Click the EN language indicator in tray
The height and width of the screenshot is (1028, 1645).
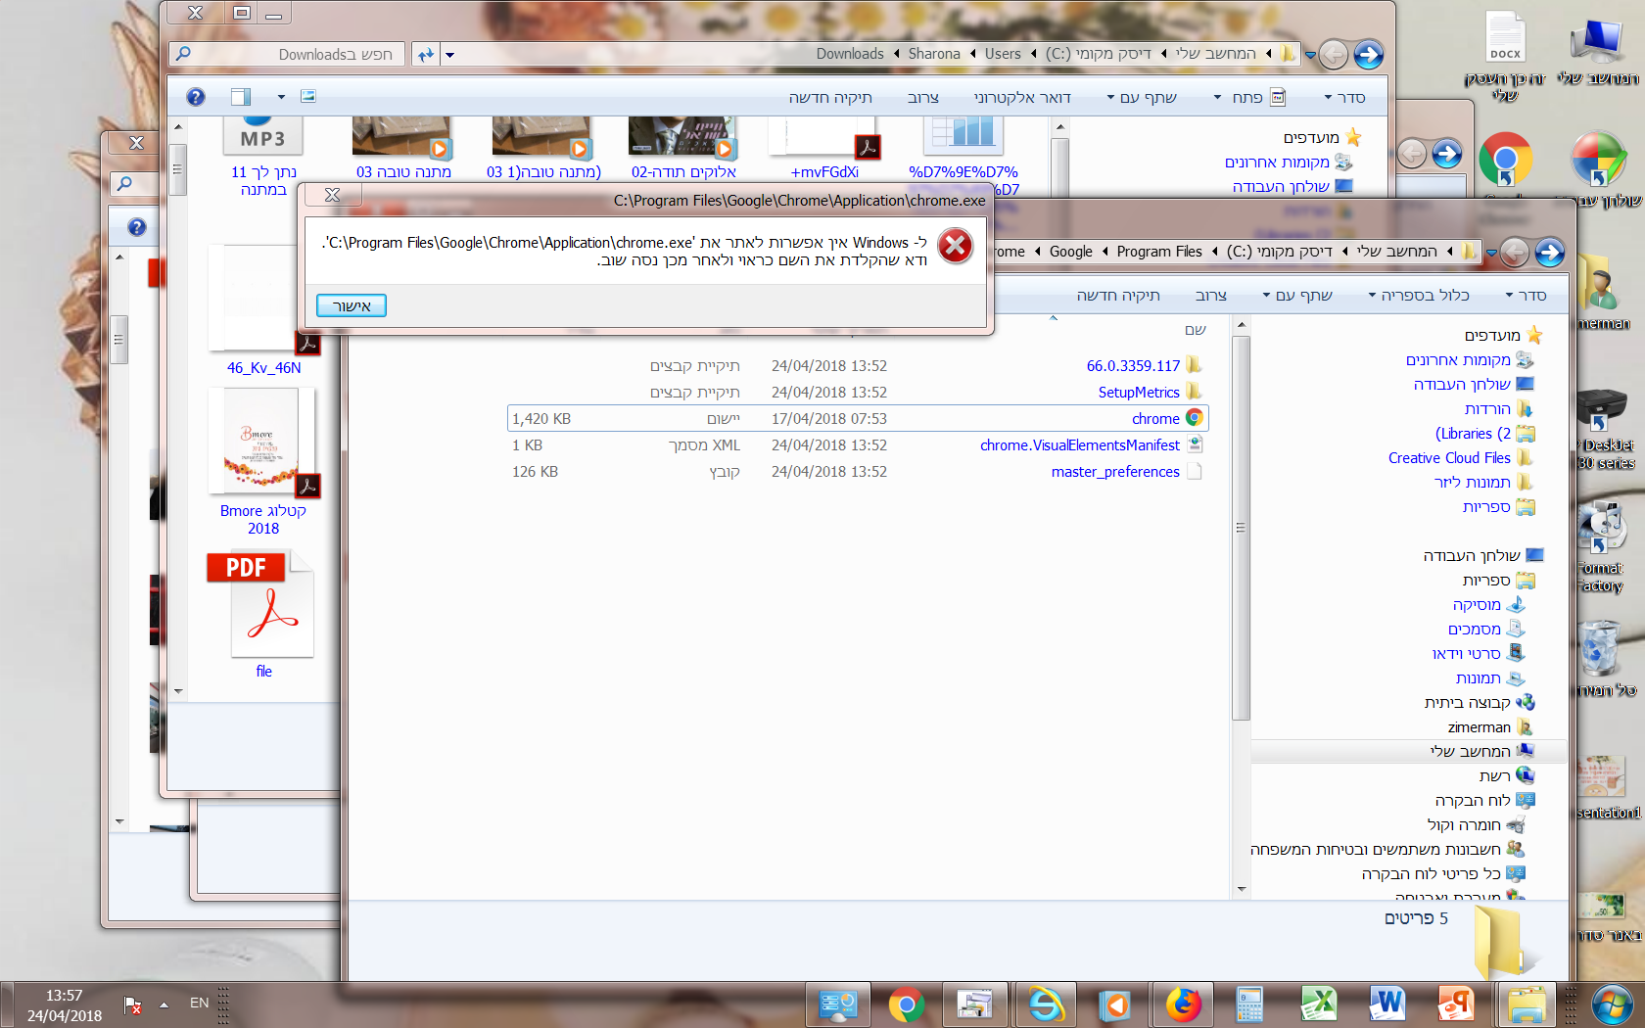(200, 1003)
